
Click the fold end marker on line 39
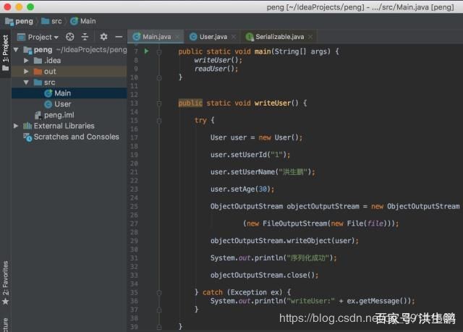(x=159, y=327)
